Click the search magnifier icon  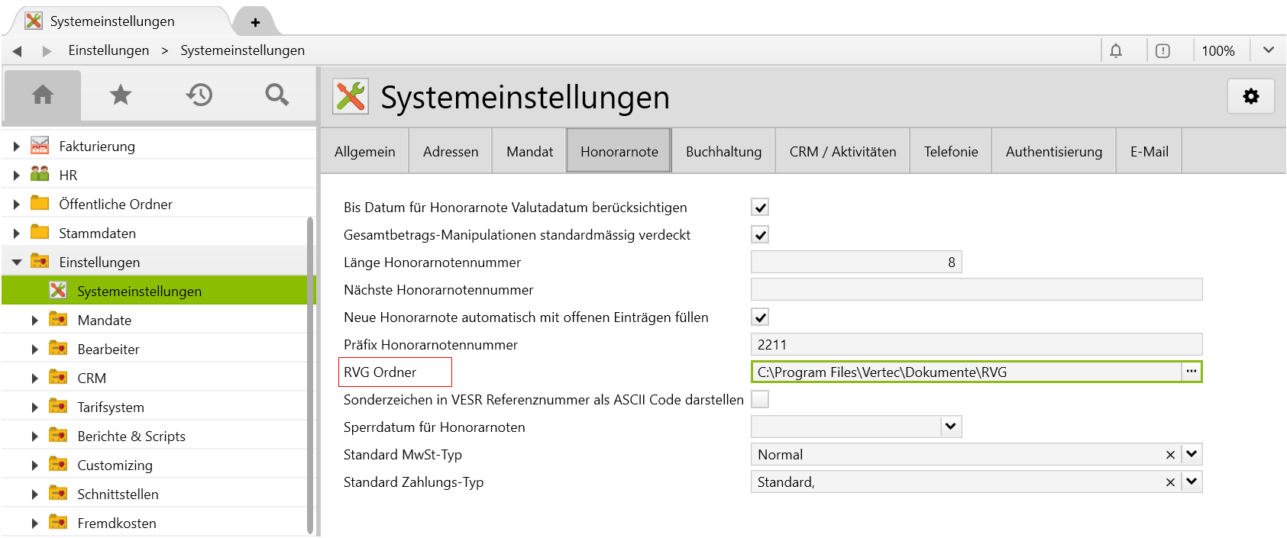tap(276, 95)
